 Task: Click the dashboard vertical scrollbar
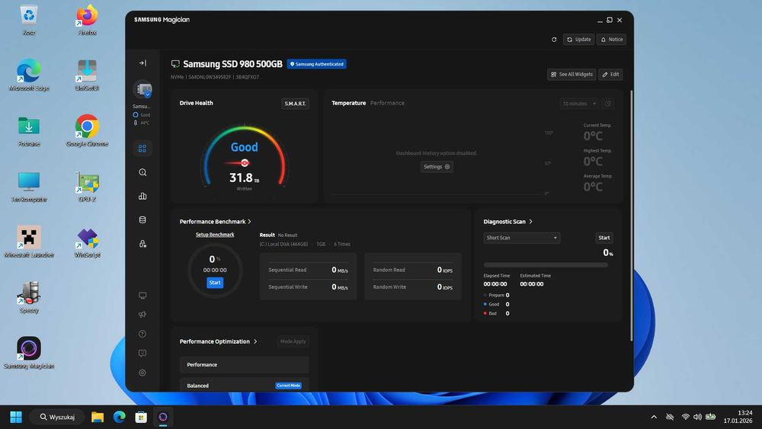click(x=631, y=216)
